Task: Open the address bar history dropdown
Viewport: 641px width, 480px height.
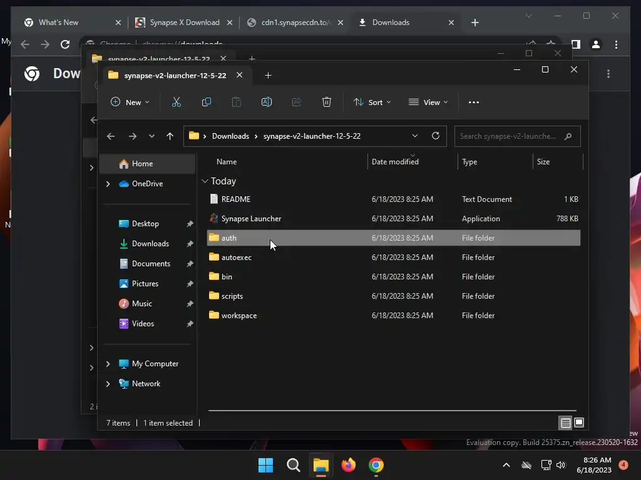Action: 414,136
